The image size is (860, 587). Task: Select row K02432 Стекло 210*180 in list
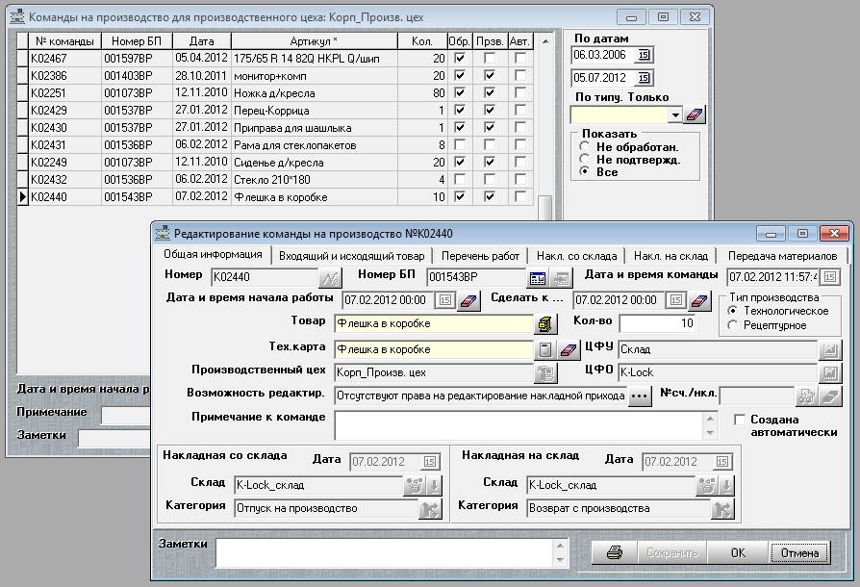275,179
